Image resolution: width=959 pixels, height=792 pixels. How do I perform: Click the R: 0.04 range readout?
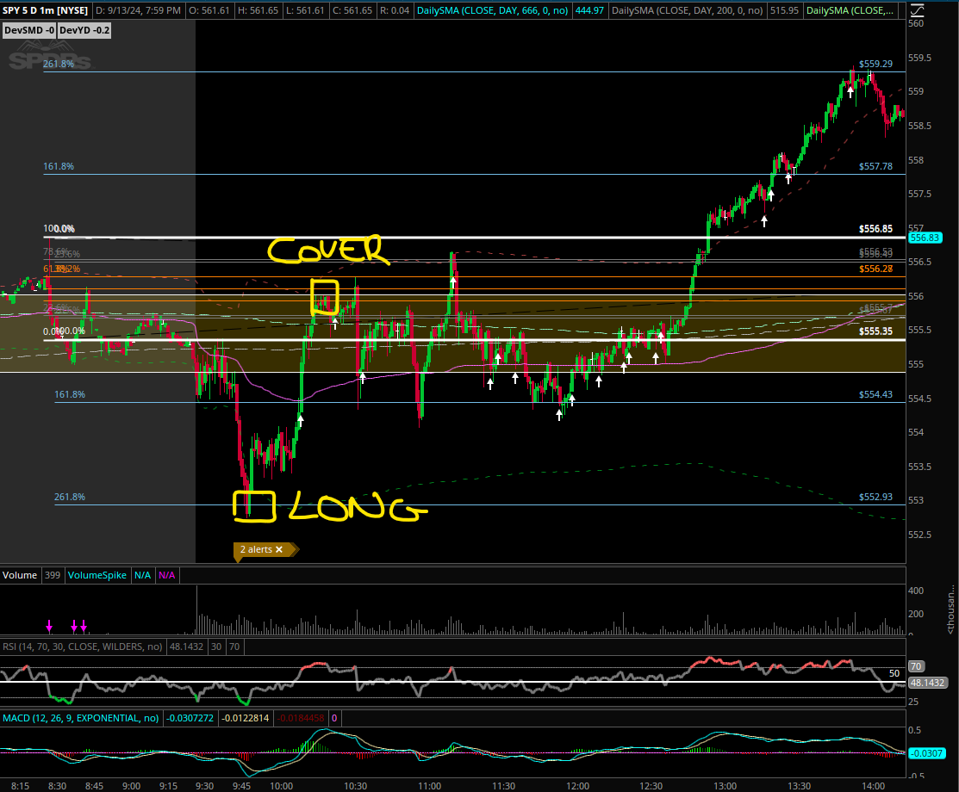coord(395,10)
